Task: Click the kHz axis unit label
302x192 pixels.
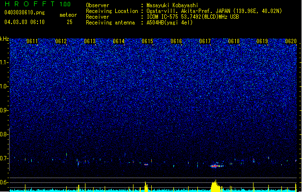Action: pyautogui.click(x=4, y=39)
